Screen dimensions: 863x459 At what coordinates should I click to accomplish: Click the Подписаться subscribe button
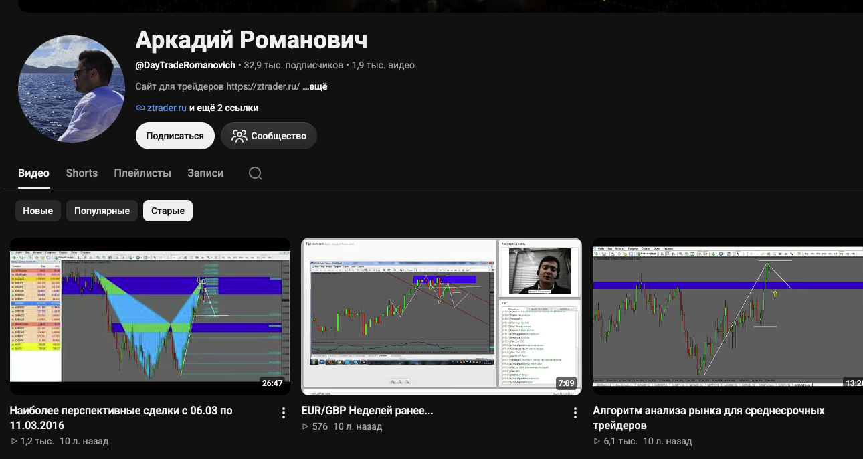[x=175, y=136]
